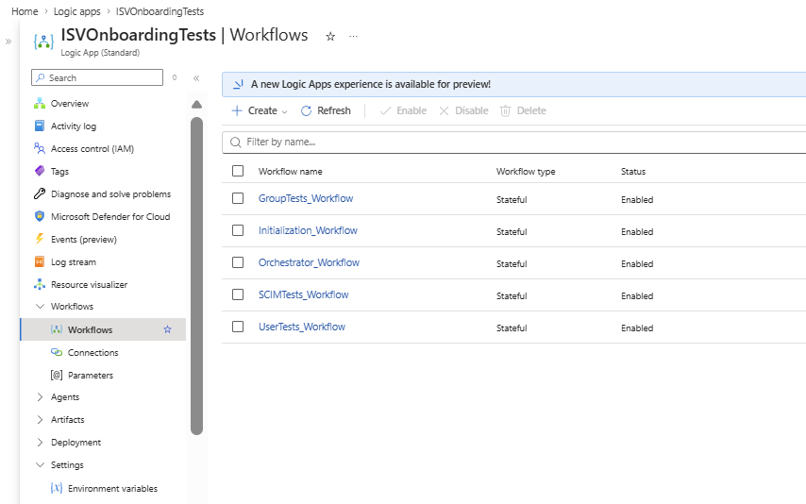The height and width of the screenshot is (504, 806).
Task: Click the Diagnose and solve problems wrench icon
Action: [x=40, y=193]
